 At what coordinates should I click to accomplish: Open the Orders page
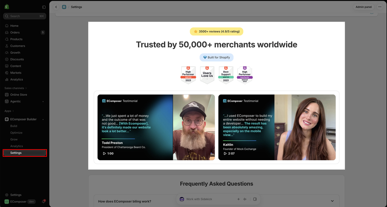(x=15, y=32)
